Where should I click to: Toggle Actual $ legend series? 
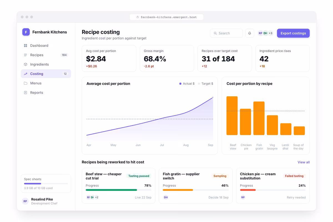(187, 84)
